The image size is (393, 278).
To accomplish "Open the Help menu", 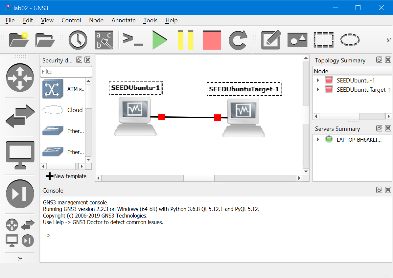I will [x=172, y=20].
